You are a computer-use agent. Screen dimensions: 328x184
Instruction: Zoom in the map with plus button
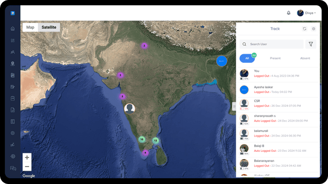27,157
